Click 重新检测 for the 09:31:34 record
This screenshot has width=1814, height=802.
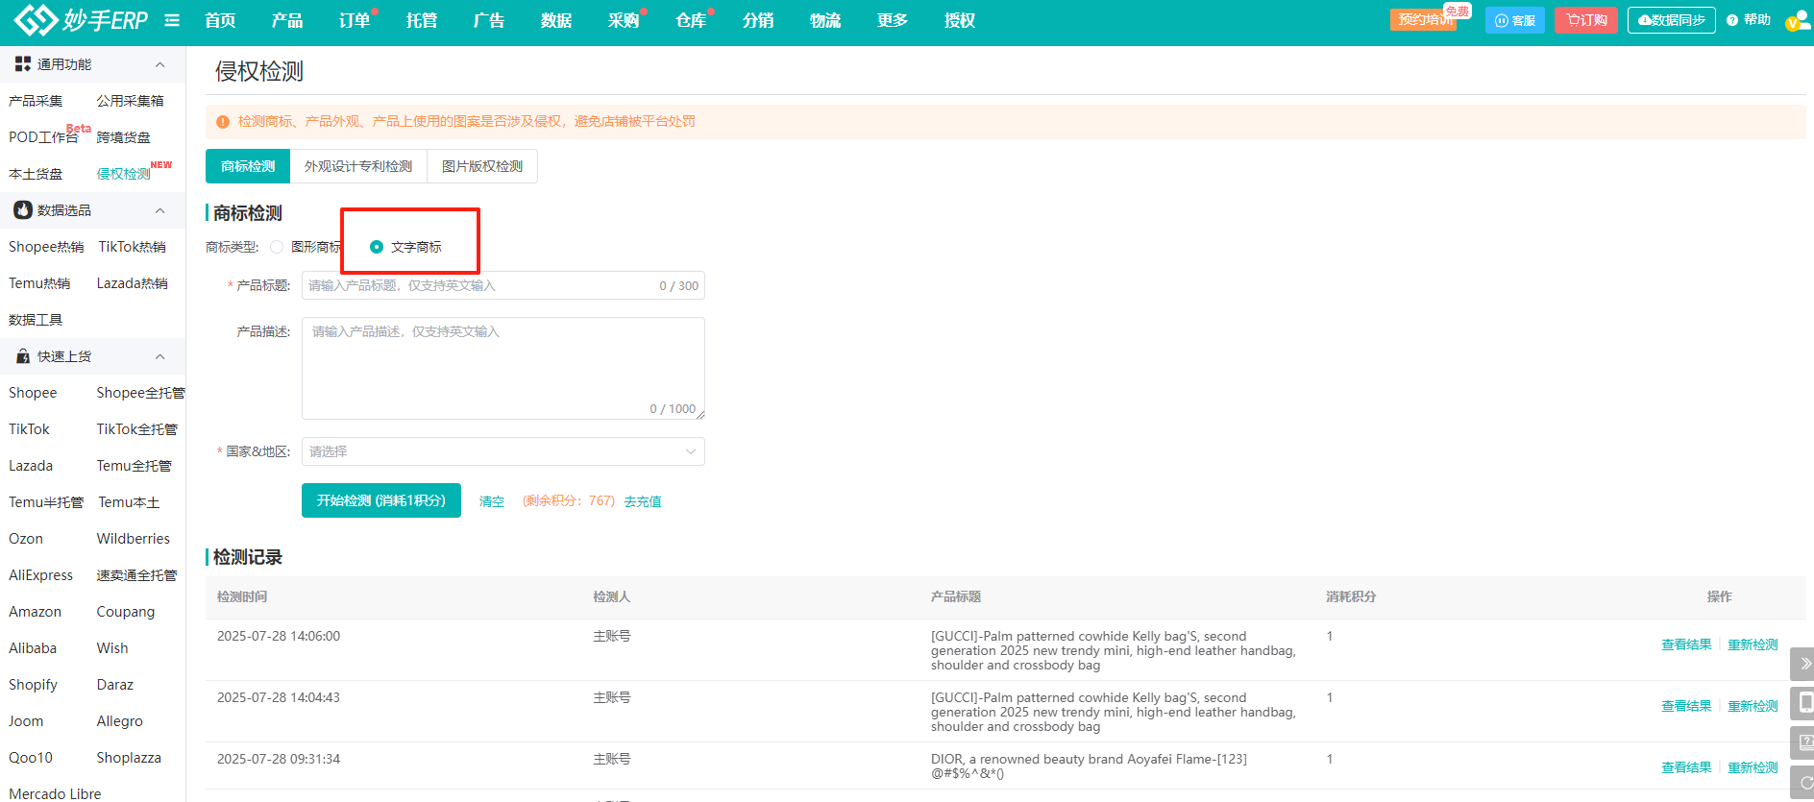[x=1753, y=767]
